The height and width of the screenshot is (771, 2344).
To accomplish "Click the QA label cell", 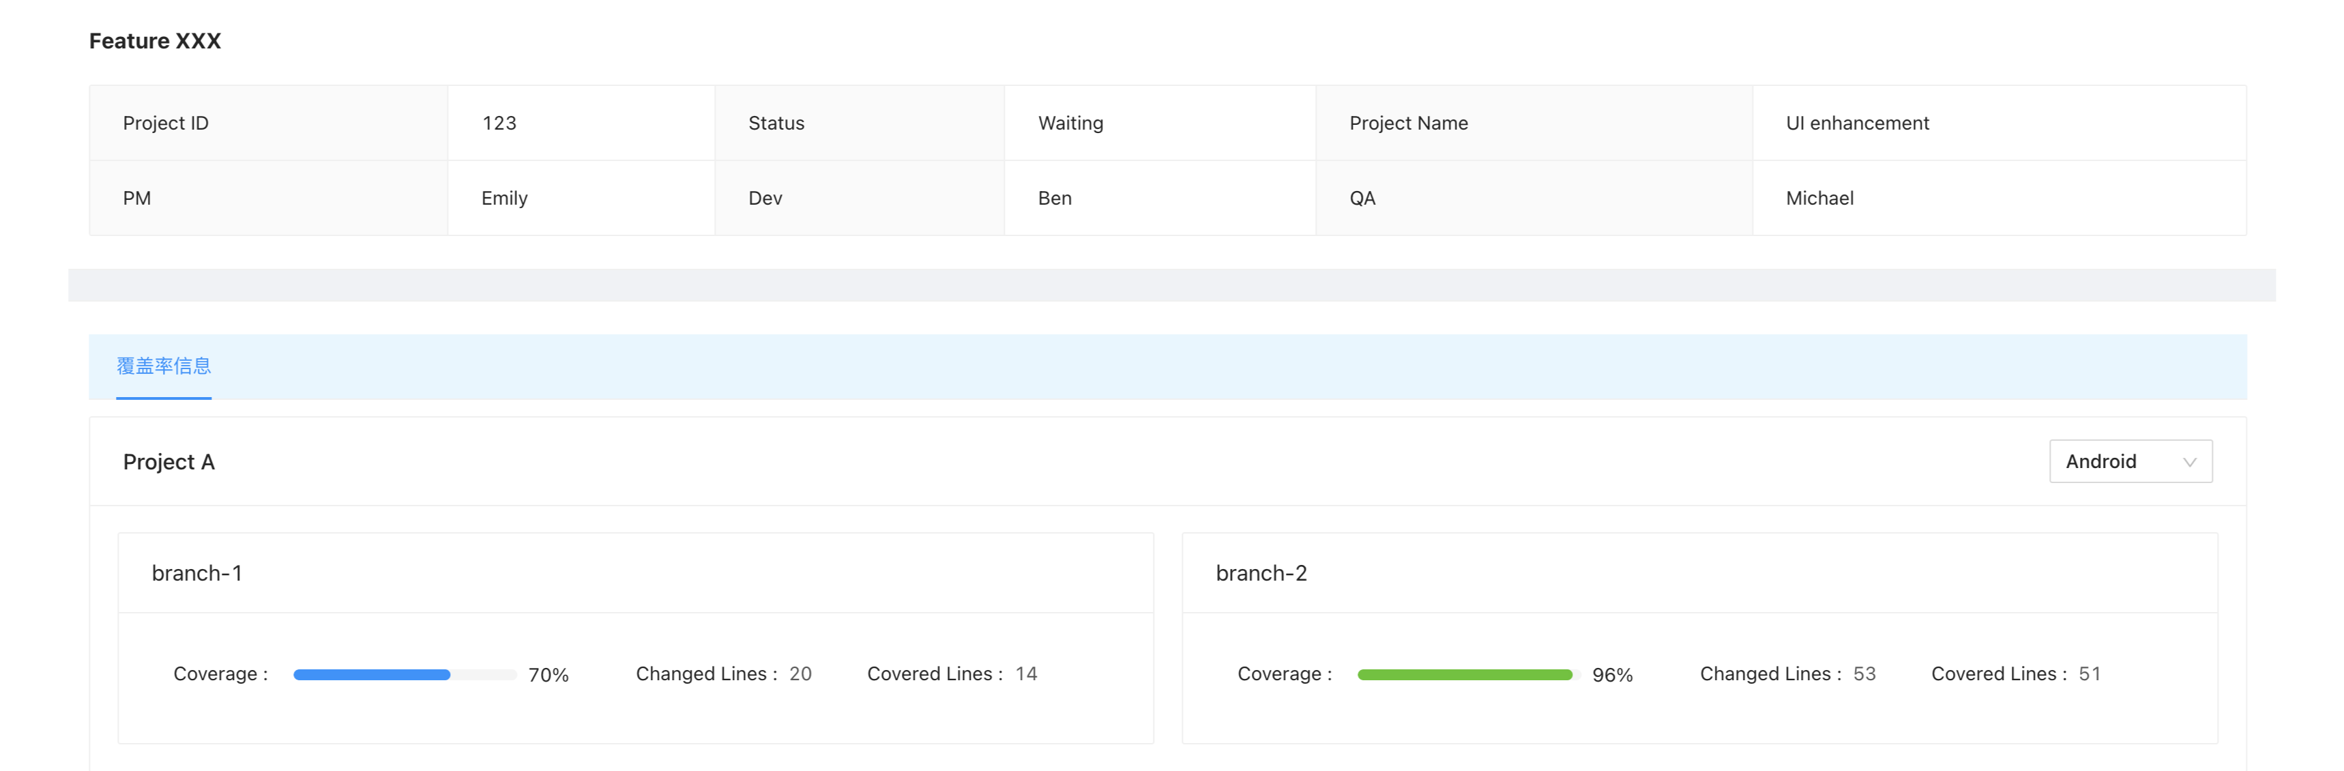I will click(1534, 199).
